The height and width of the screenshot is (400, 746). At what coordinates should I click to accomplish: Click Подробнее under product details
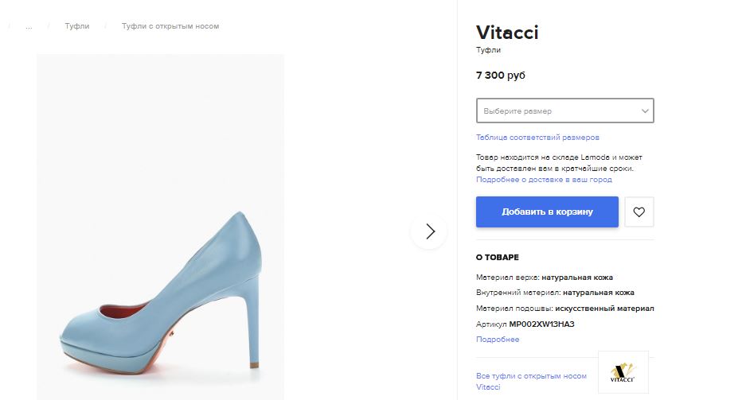click(498, 340)
